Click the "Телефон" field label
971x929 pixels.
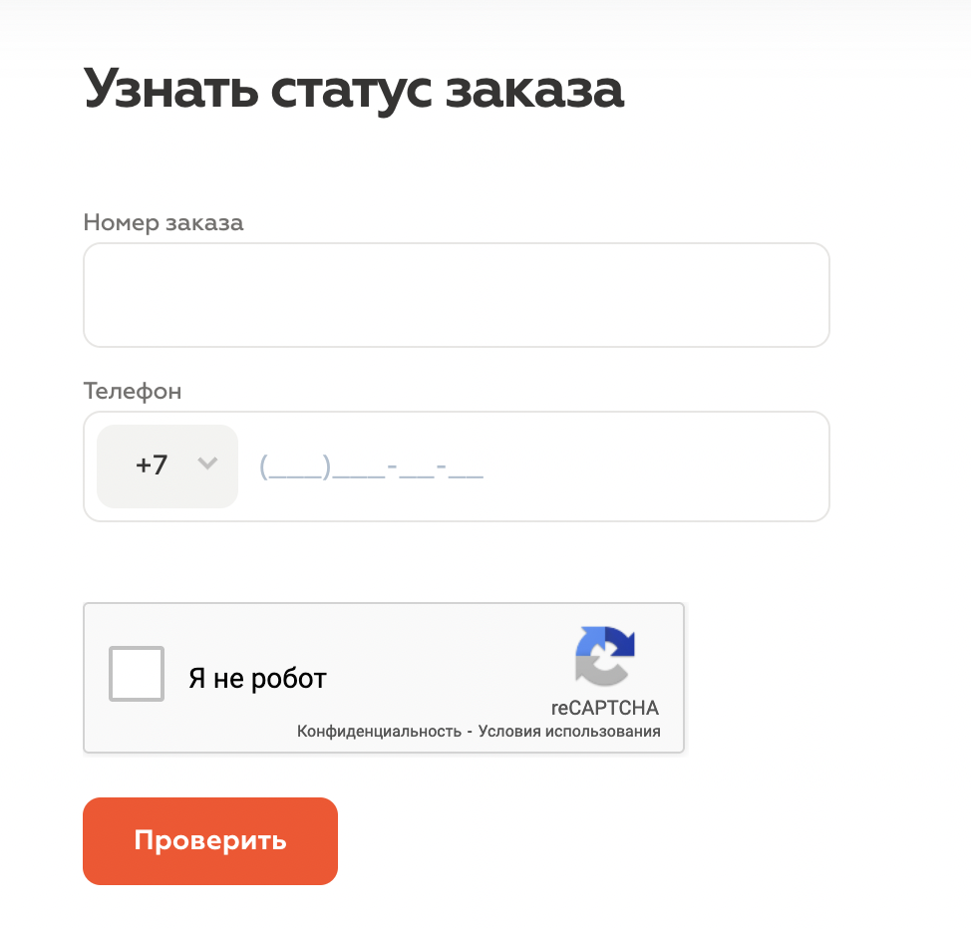(133, 391)
